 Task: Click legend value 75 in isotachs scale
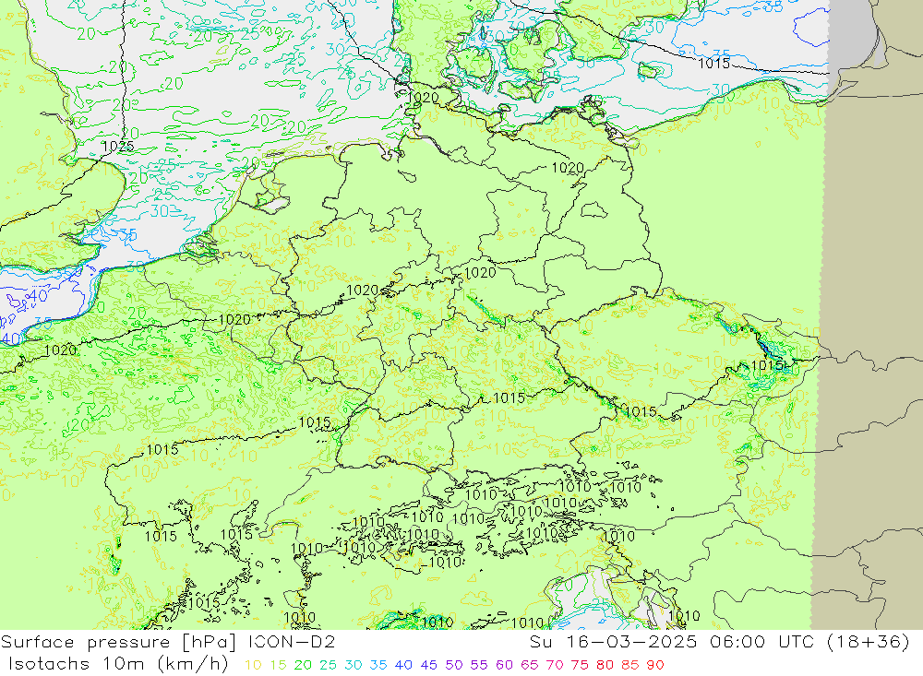580,665
